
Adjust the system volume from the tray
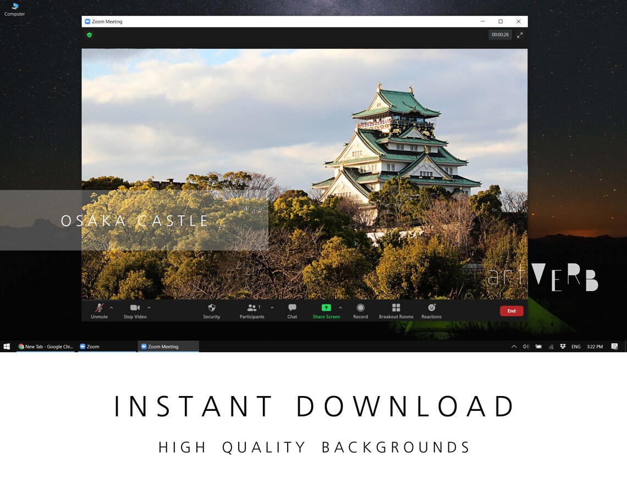click(x=526, y=347)
